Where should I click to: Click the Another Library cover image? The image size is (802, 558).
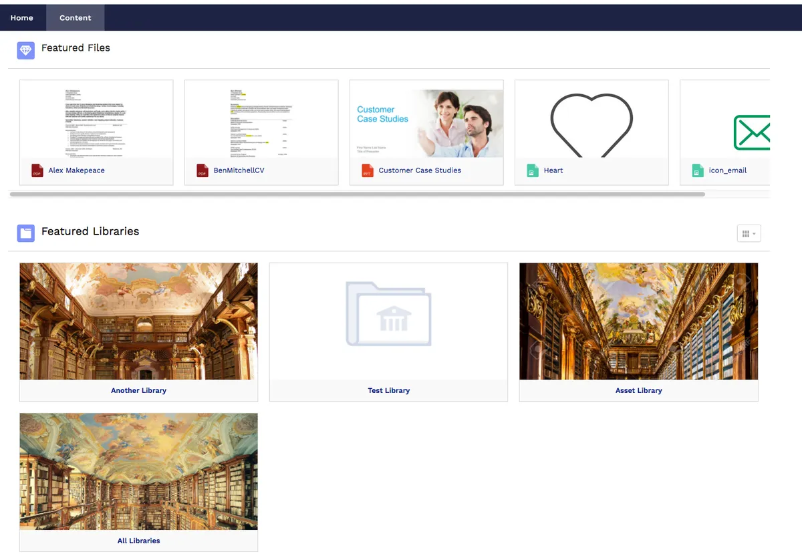138,321
